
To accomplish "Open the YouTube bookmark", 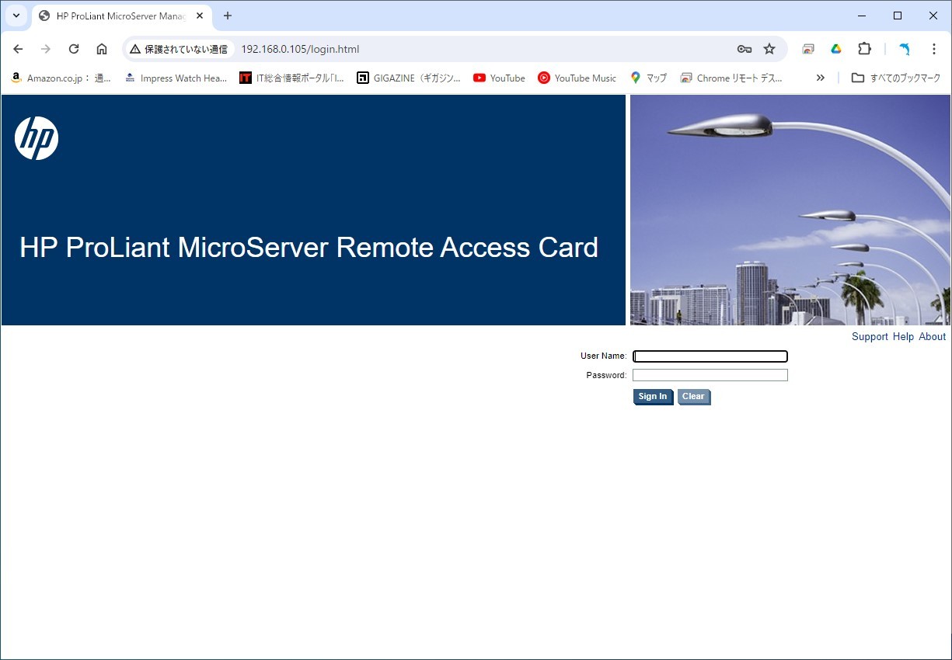I will (499, 78).
